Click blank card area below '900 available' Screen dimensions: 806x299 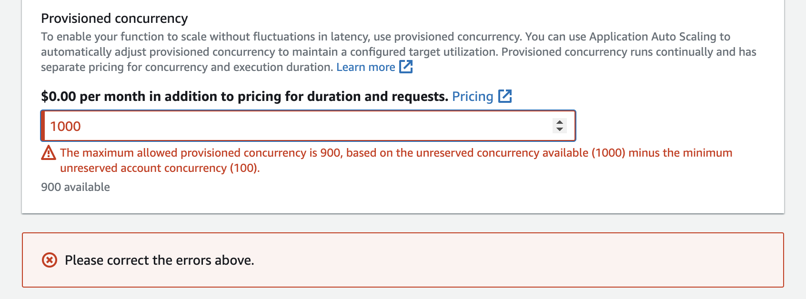pos(381,202)
